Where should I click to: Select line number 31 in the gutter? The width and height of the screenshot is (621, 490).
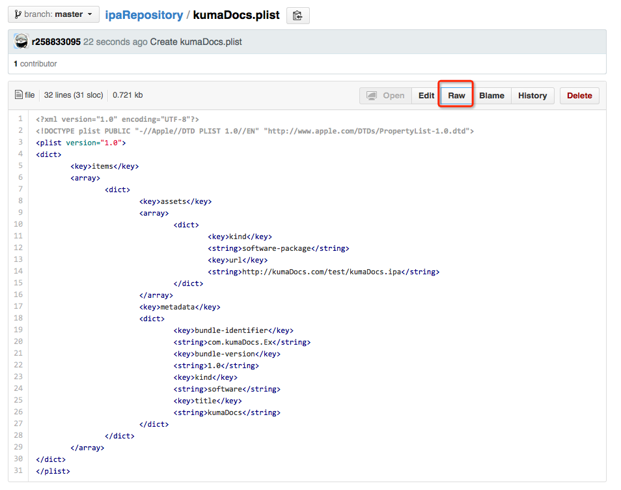tap(18, 470)
